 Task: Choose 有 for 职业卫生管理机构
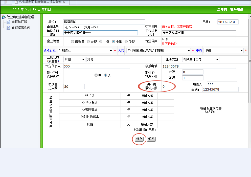pyautogui.click(x=96, y=75)
